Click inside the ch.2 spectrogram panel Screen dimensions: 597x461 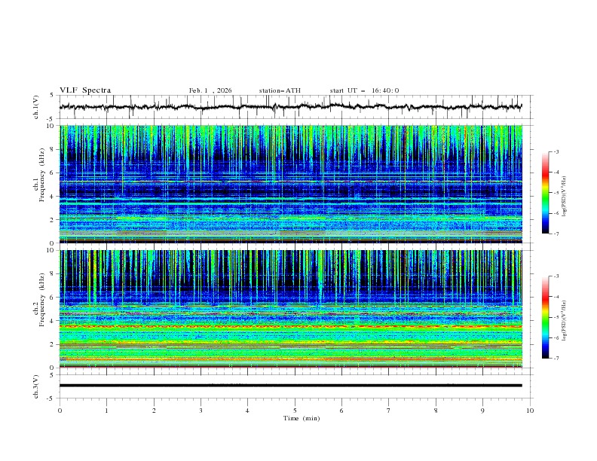pos(290,309)
